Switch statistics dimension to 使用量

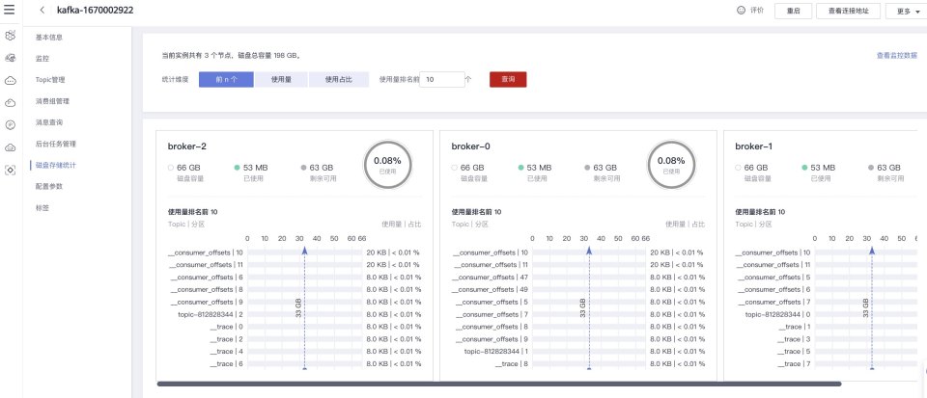pos(282,80)
